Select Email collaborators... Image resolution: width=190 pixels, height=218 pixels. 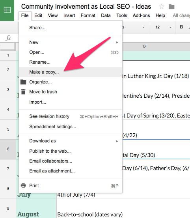point(71,161)
